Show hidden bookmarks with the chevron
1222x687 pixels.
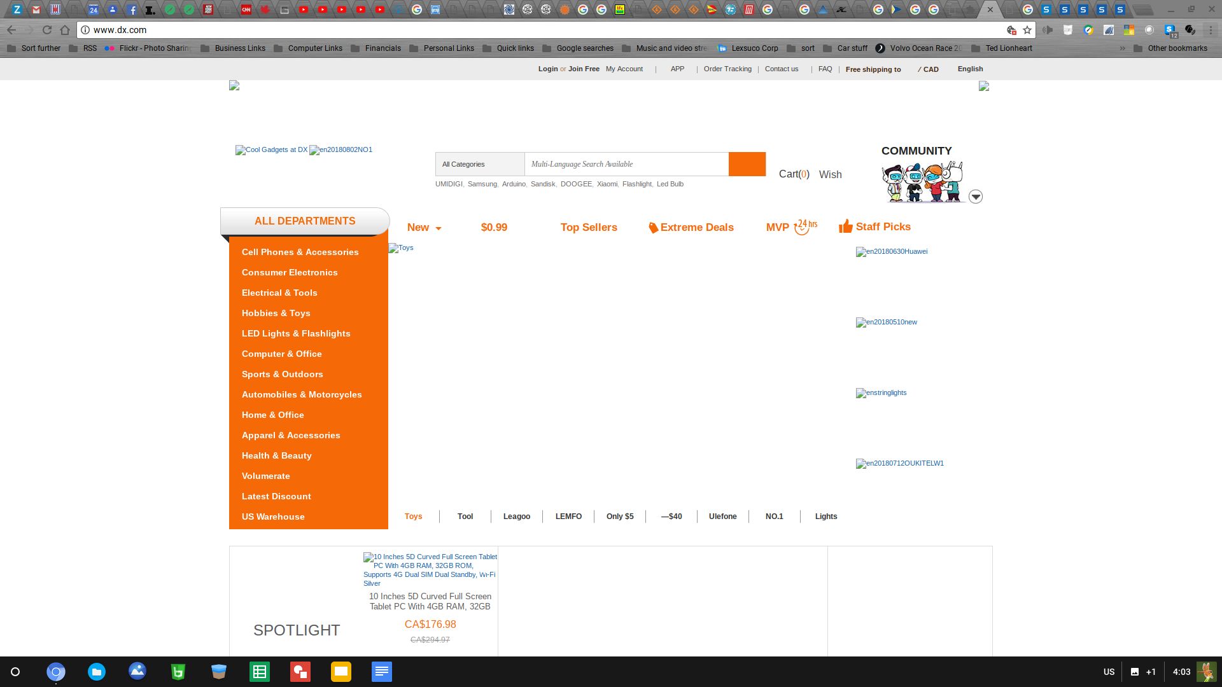click(1123, 48)
